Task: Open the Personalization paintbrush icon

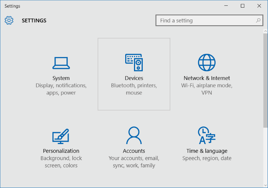Action: click(60, 136)
